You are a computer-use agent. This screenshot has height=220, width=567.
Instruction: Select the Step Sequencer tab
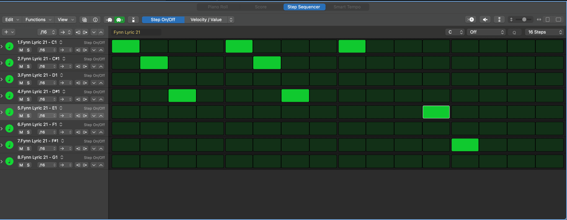pyautogui.click(x=304, y=7)
